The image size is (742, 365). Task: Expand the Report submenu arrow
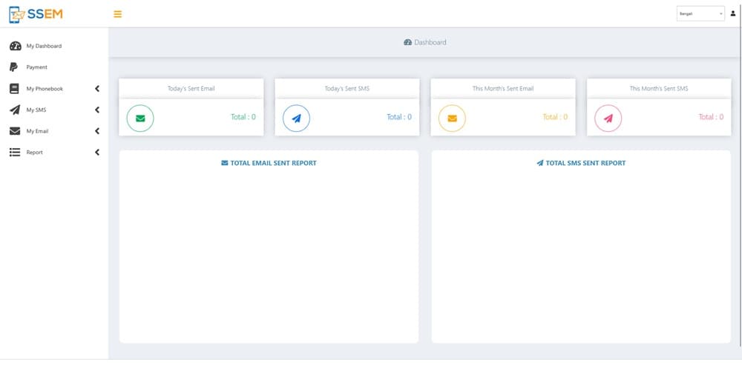point(97,153)
